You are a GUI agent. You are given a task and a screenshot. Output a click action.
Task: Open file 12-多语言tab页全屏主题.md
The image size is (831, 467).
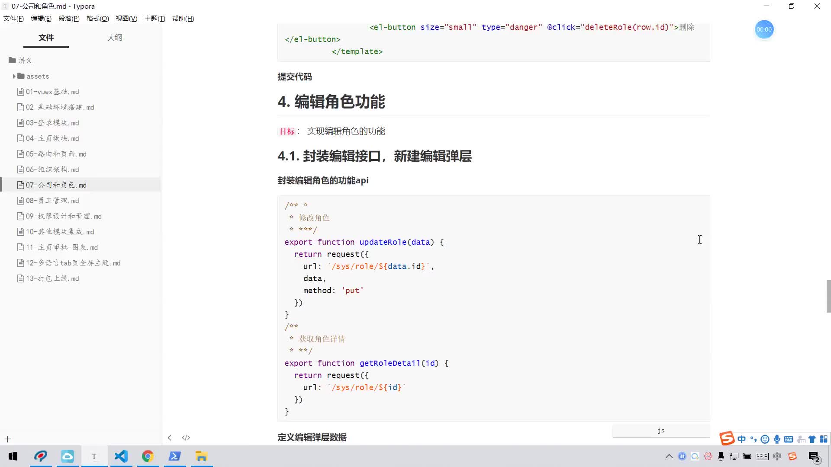pos(81,263)
